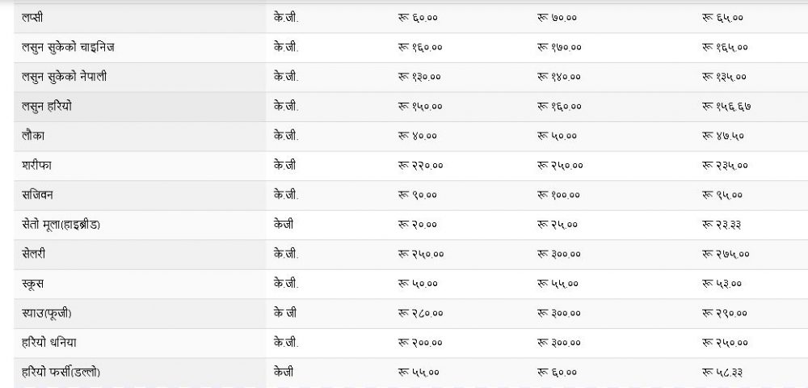The image size is (808, 388).
Task: Click the लप्सी commodity name
Action: [x=34, y=18]
